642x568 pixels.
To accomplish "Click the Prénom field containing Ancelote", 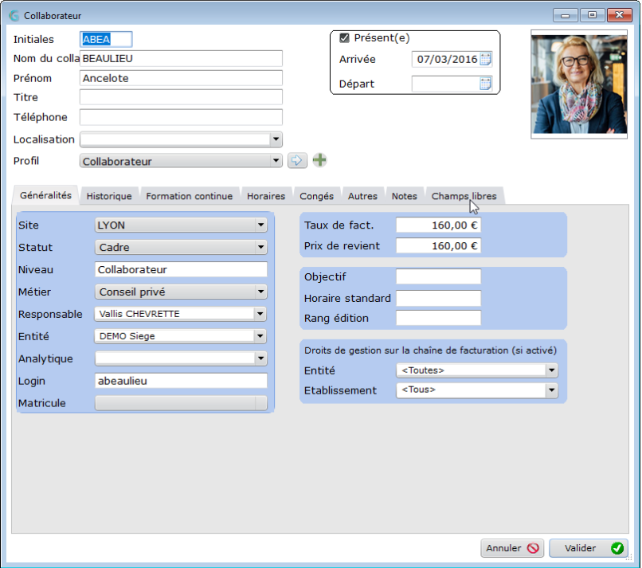I will click(181, 78).
